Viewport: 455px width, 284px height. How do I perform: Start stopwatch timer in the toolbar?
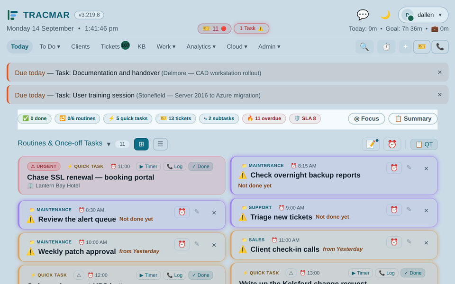coord(386,47)
